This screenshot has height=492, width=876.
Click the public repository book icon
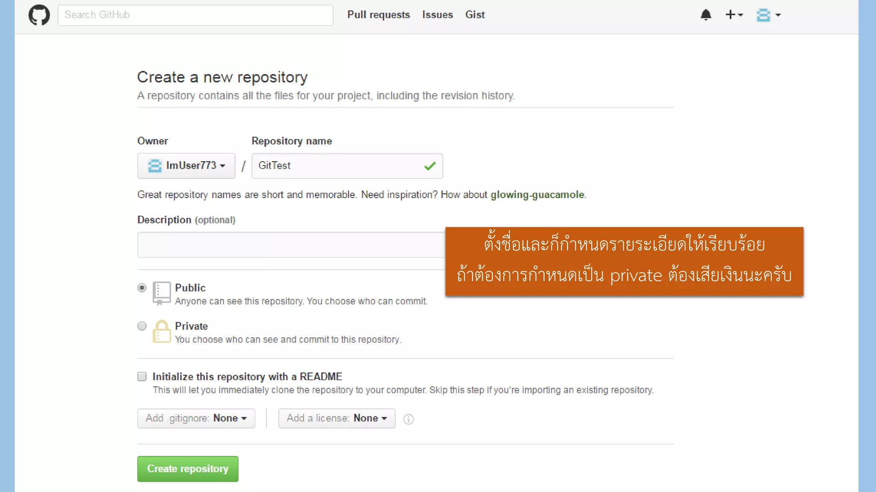pyautogui.click(x=161, y=293)
